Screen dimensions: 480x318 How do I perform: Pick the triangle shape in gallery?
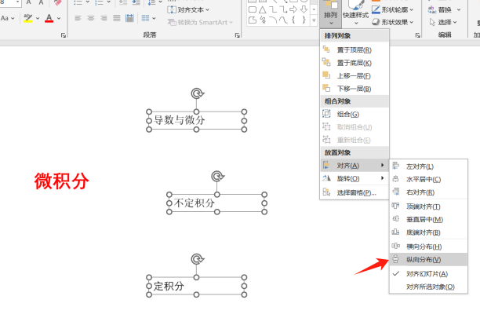point(263,9)
